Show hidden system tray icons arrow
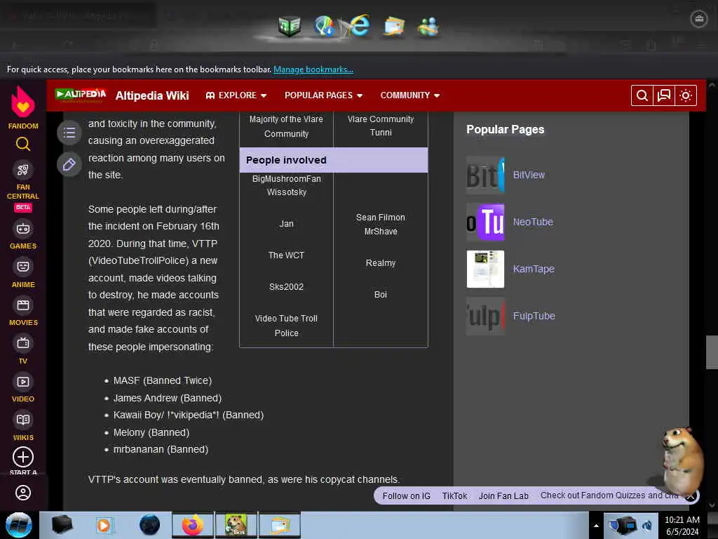The image size is (718, 539). 596,526
